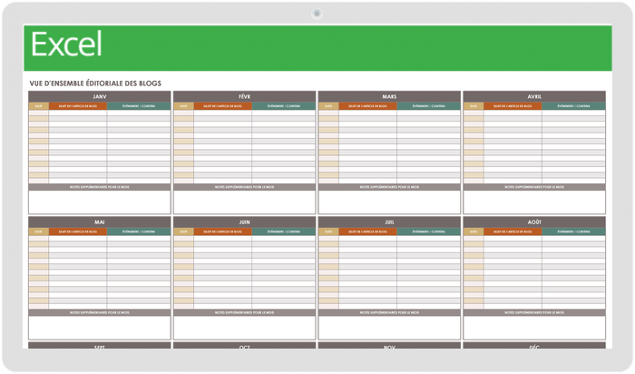Select the MAI month header

click(100, 222)
